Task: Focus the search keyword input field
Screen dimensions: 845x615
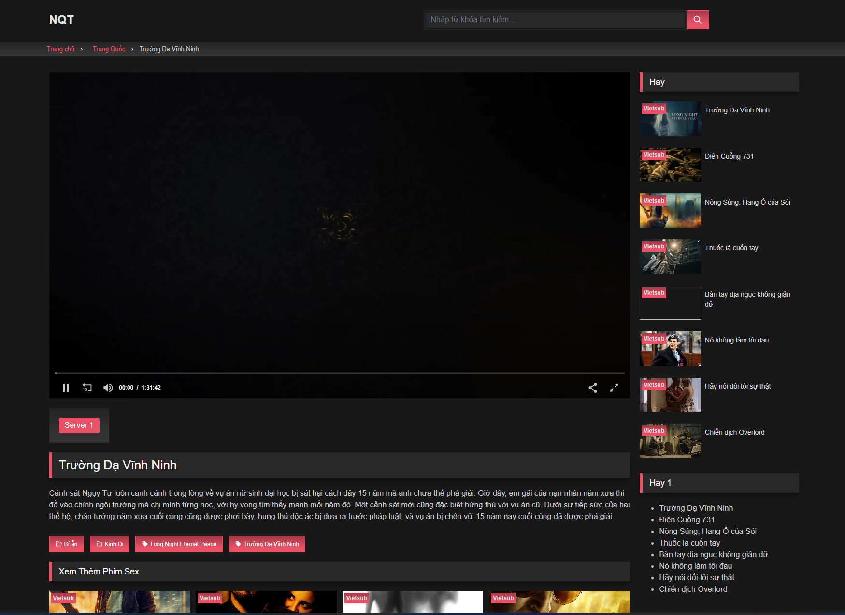Action: pos(555,20)
